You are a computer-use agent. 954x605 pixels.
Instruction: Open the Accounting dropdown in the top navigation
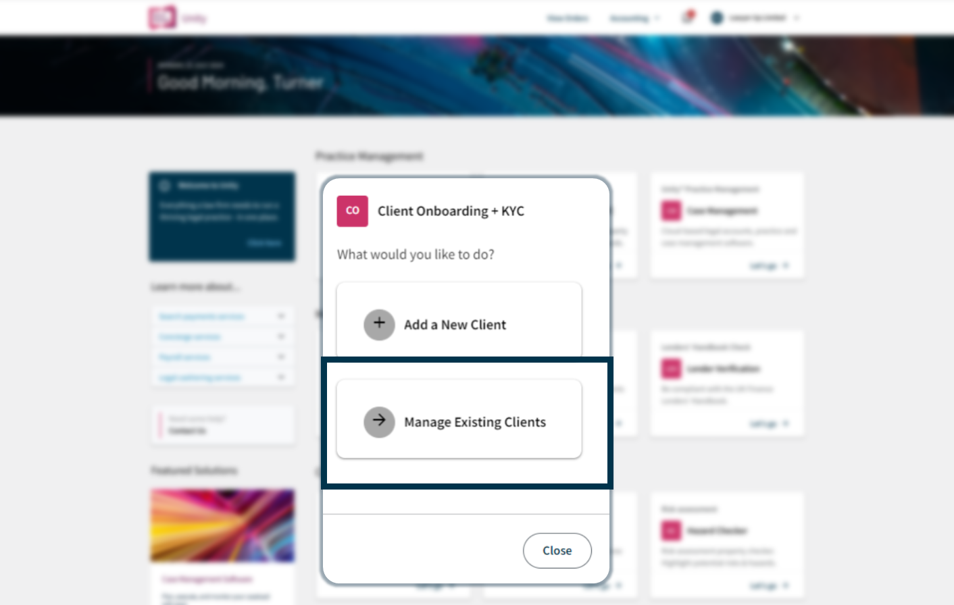tap(634, 18)
